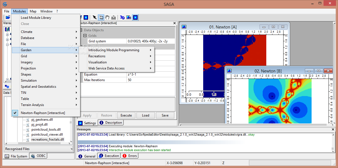Viewport: 338px width, 168px height.
Task: Click the 01. Newton [A] window icon
Action: 184,27
